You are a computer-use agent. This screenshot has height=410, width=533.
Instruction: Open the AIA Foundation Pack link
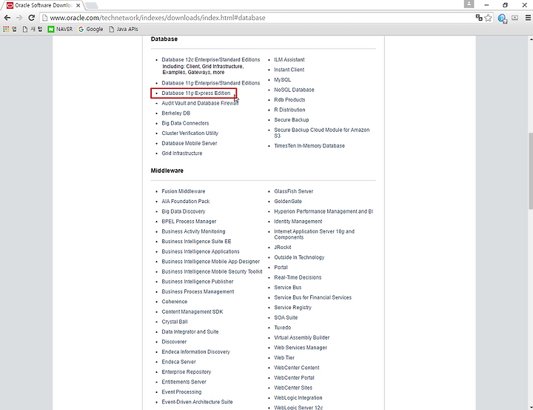[186, 201]
